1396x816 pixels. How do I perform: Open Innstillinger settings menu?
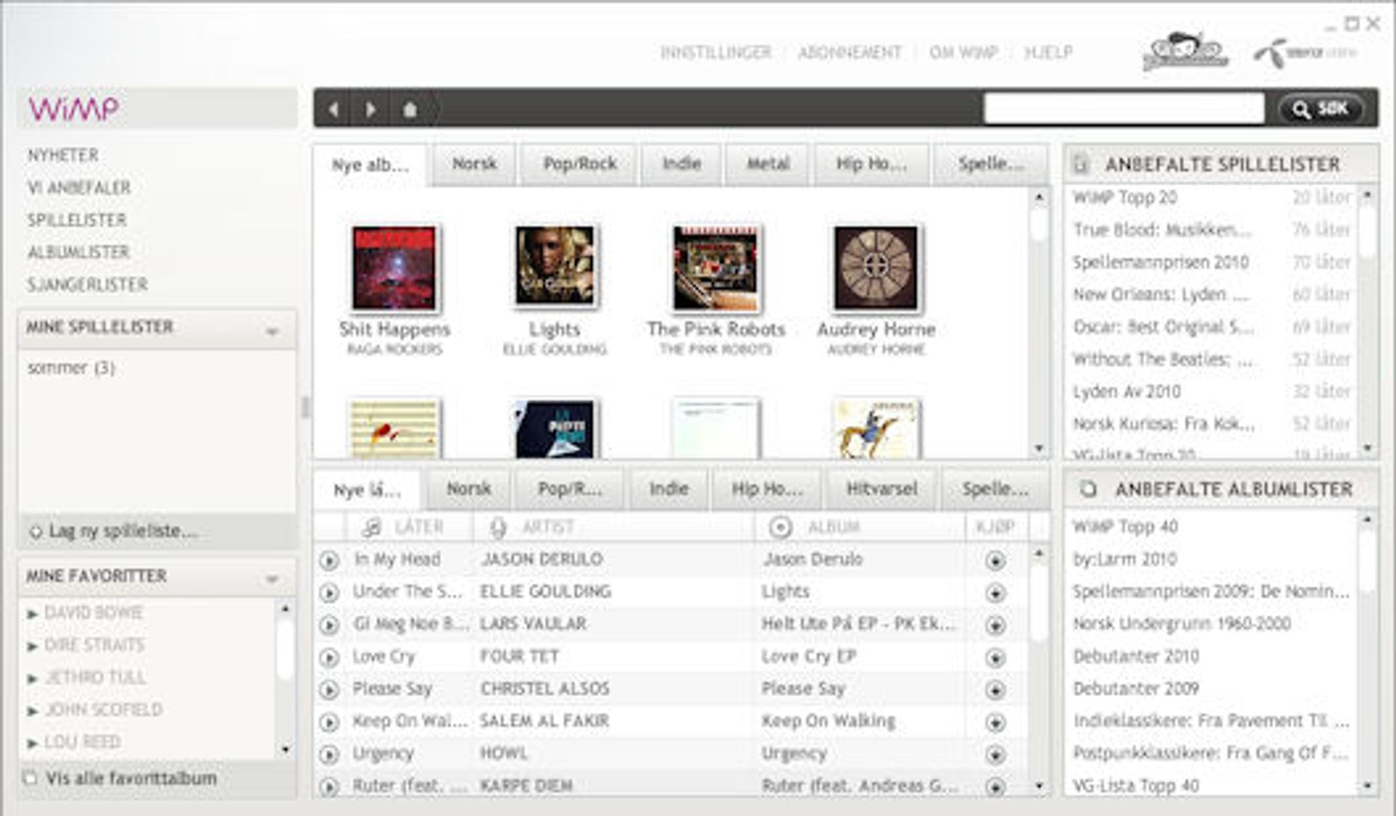coord(715,53)
